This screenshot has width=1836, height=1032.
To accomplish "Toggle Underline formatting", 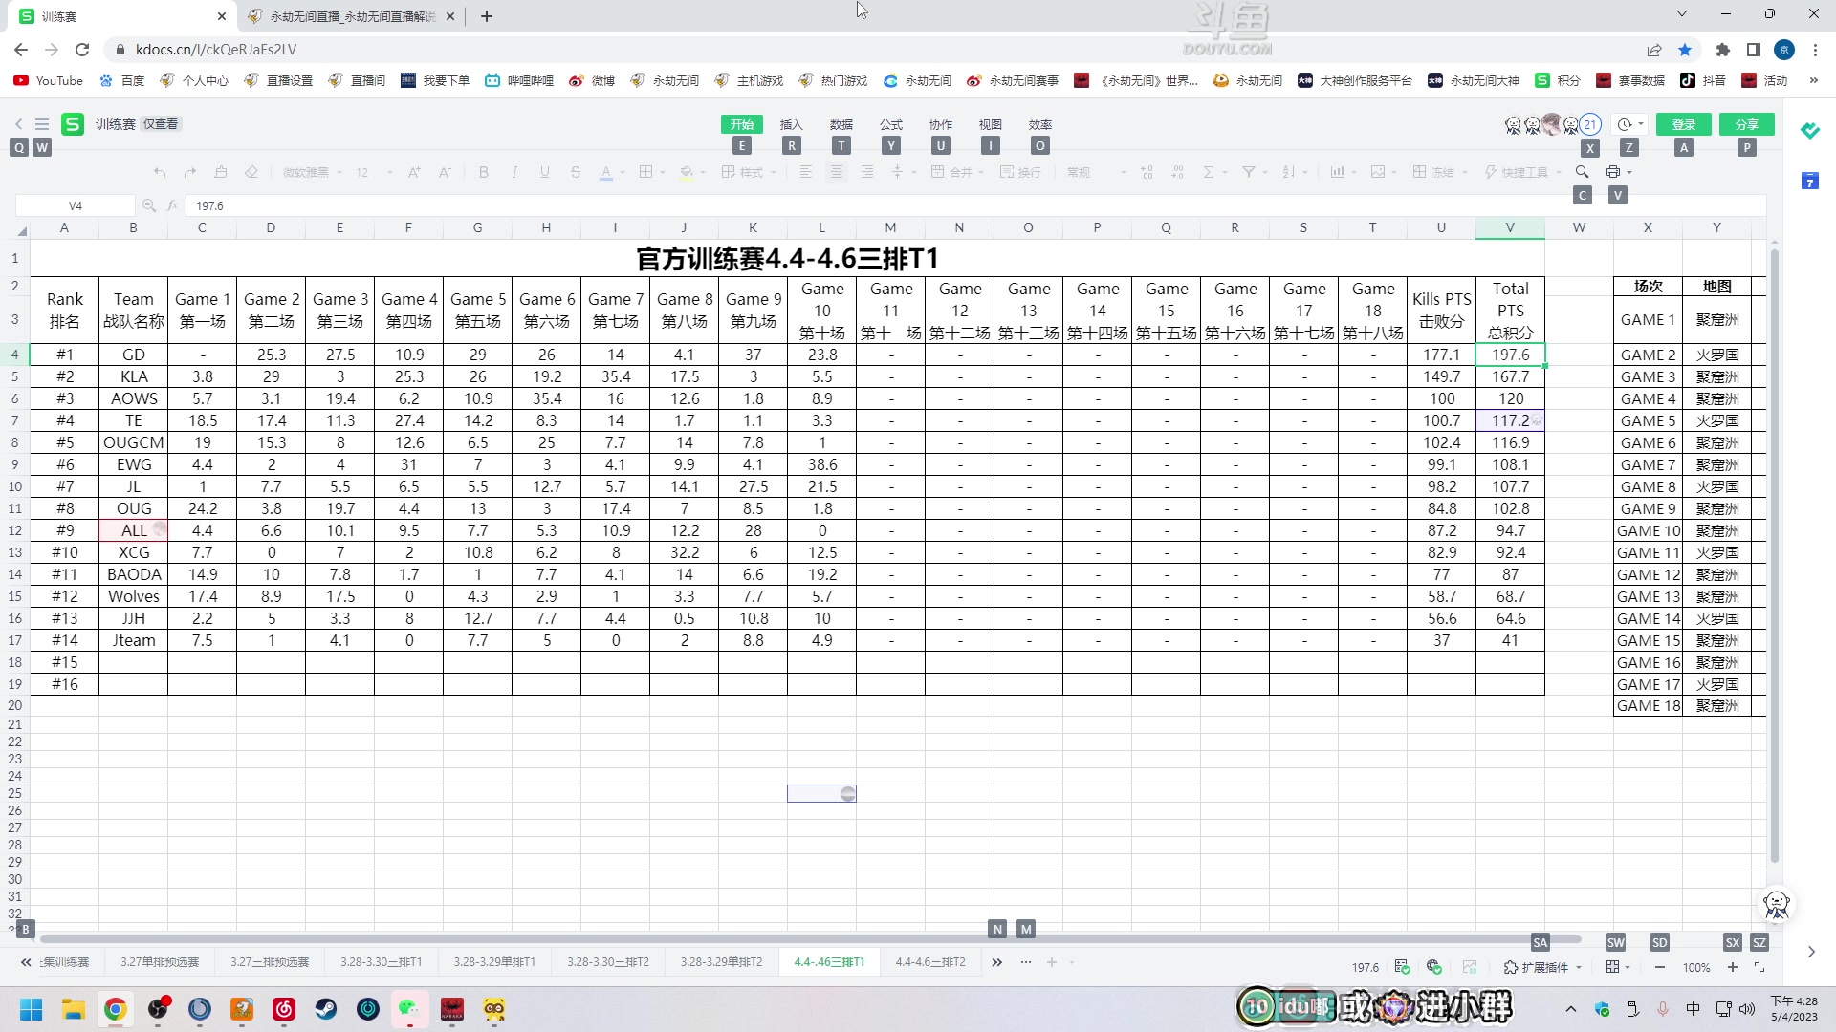I will coord(544,173).
